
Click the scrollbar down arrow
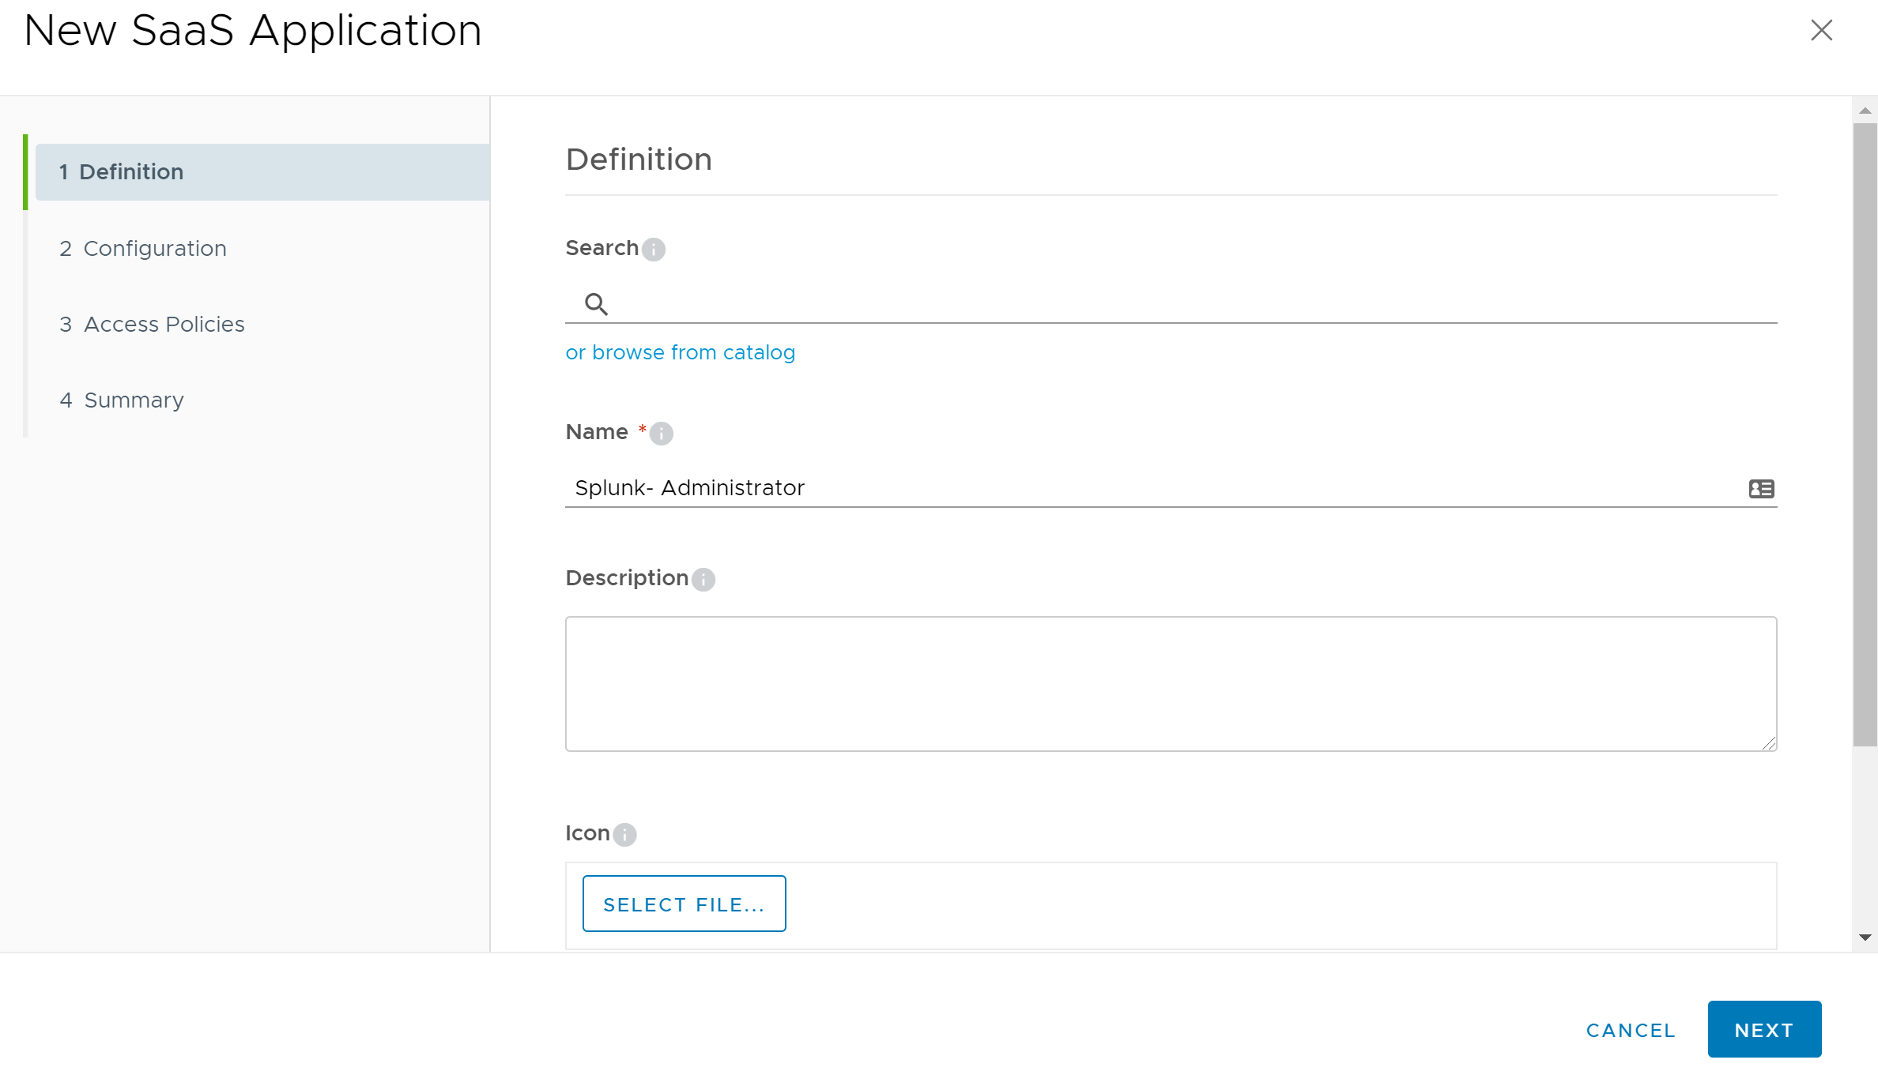(x=1865, y=938)
